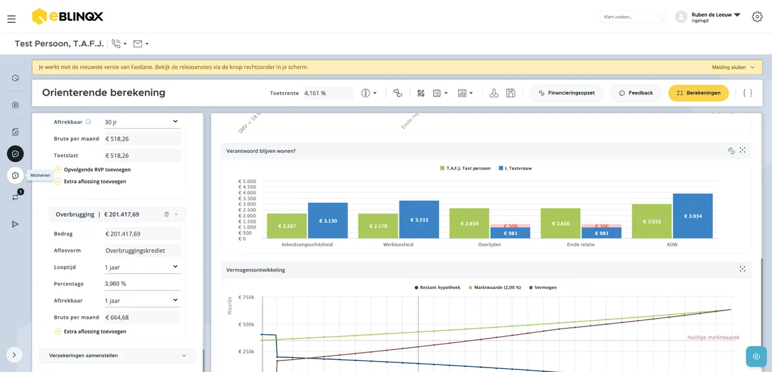Open the Berekeningen button
The width and height of the screenshot is (772, 372).
click(699, 93)
